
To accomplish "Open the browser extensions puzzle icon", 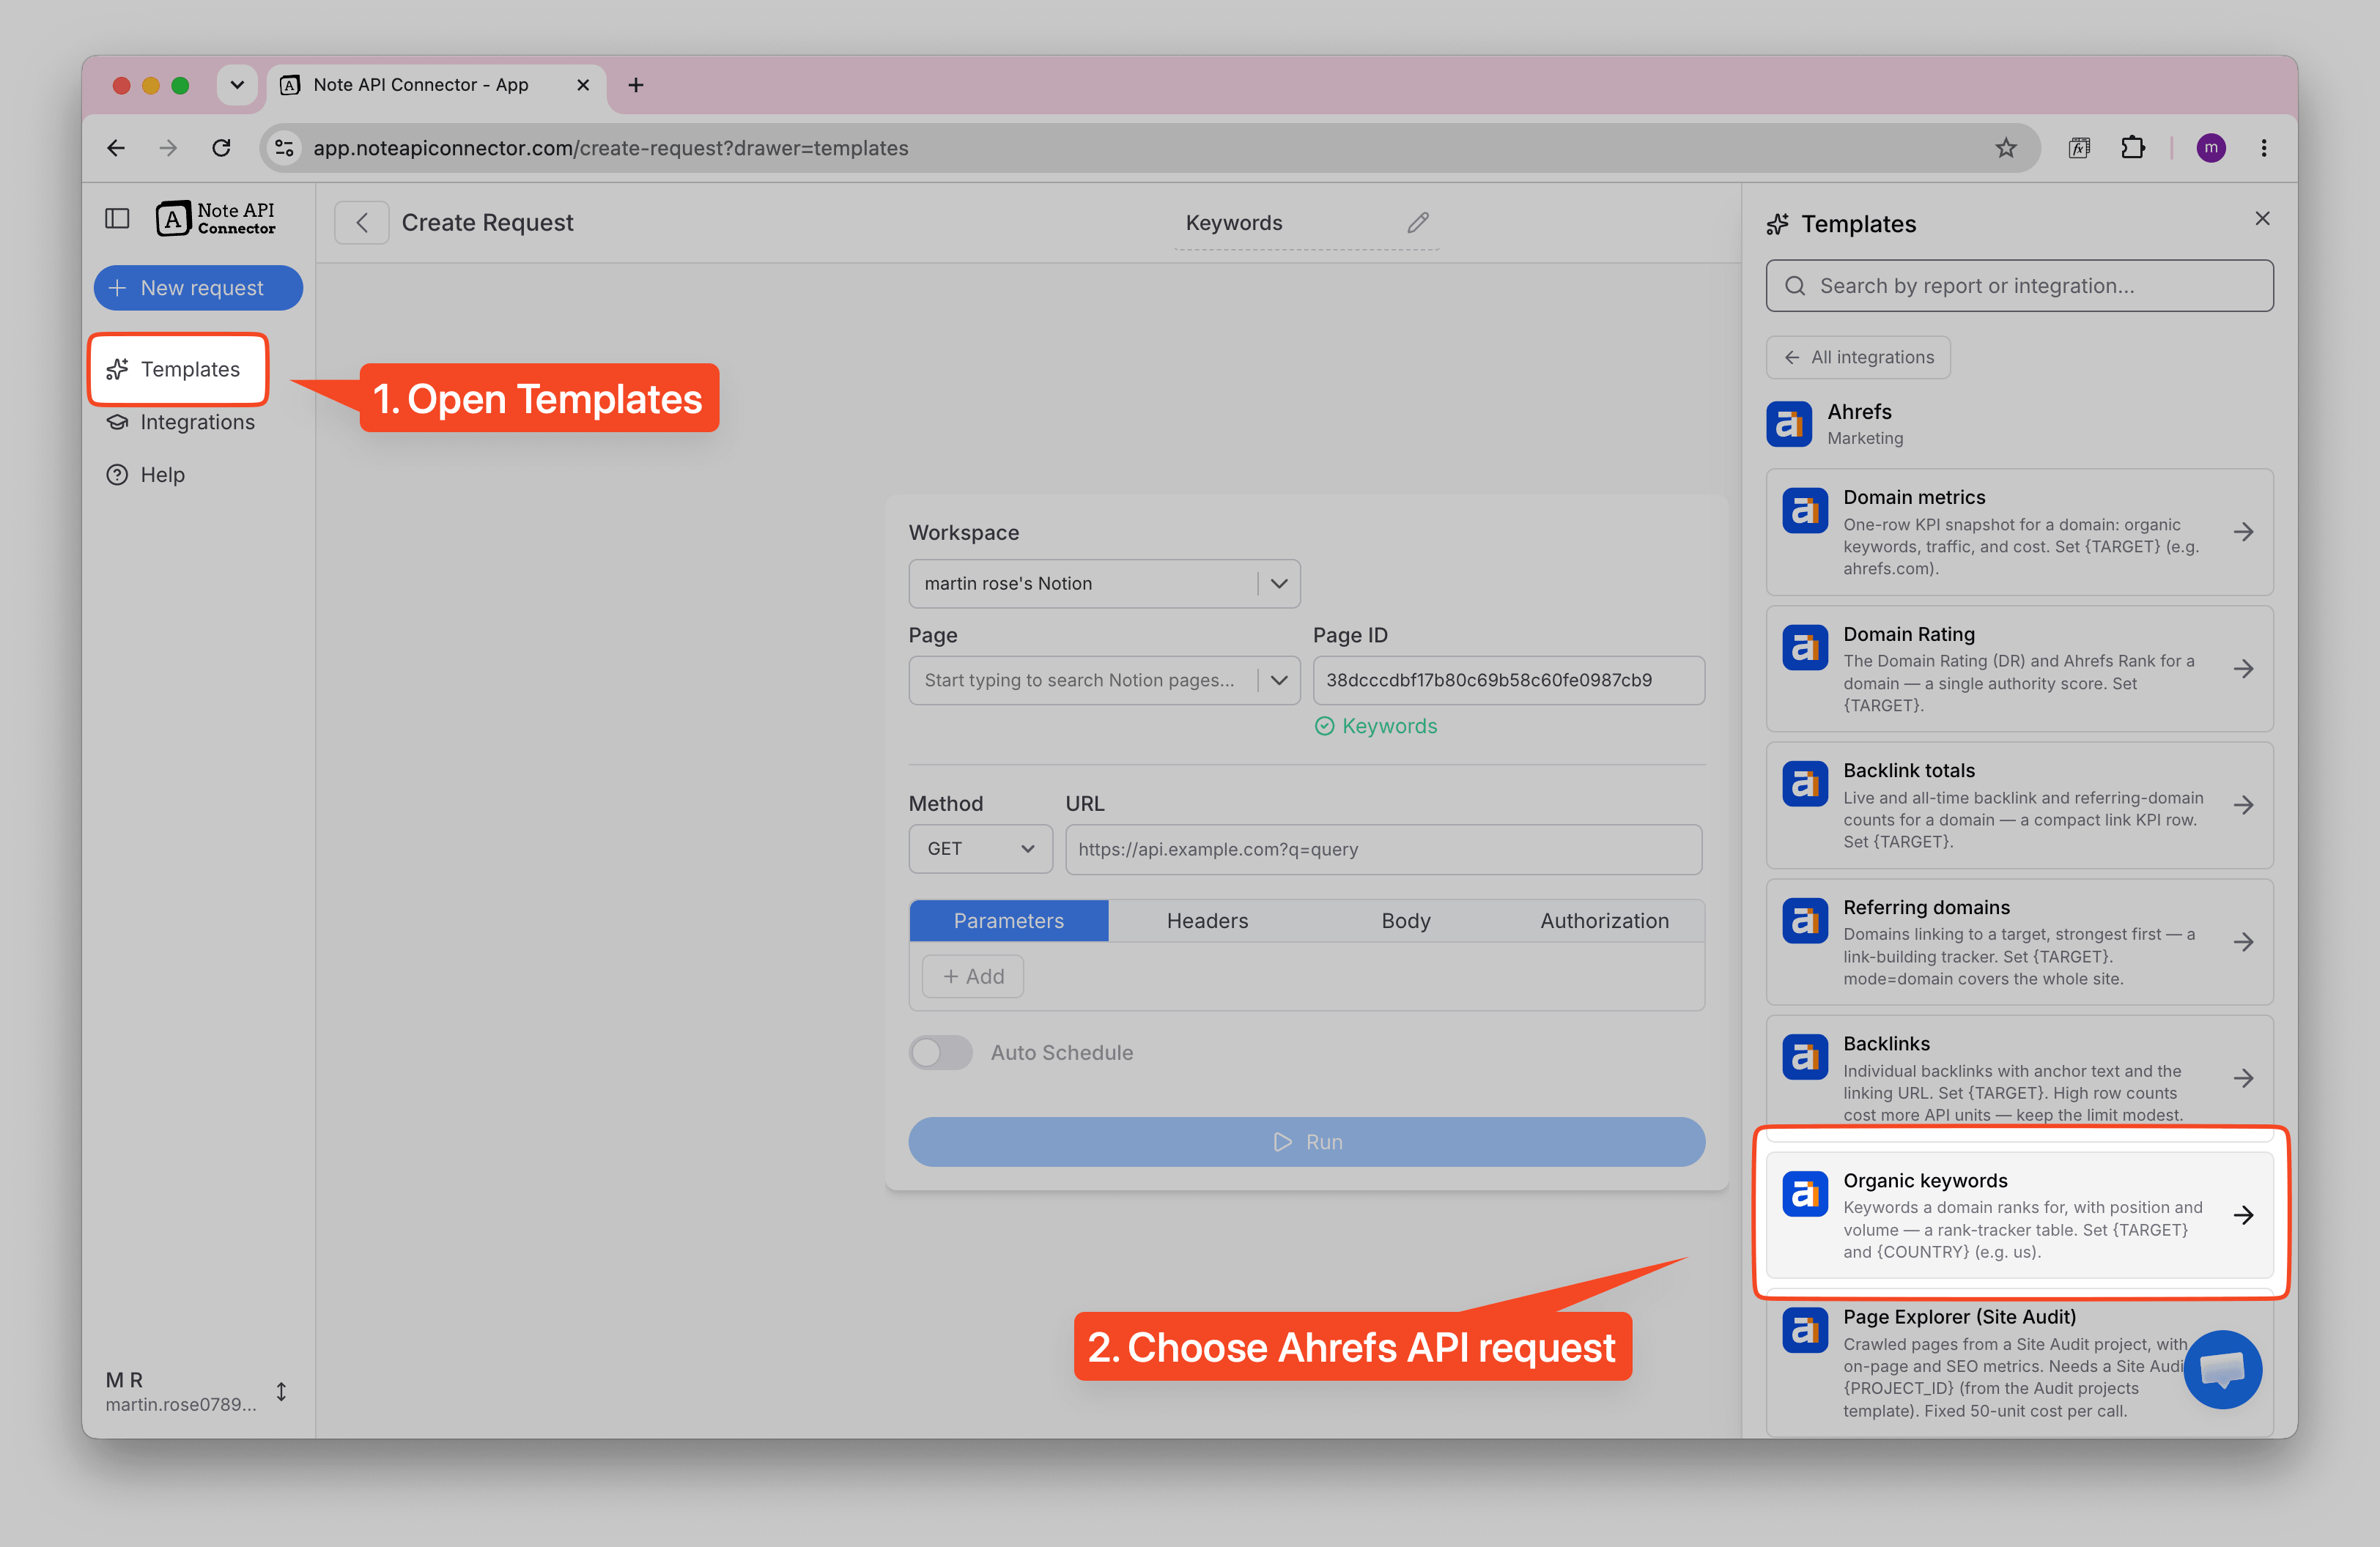I will tap(2132, 148).
